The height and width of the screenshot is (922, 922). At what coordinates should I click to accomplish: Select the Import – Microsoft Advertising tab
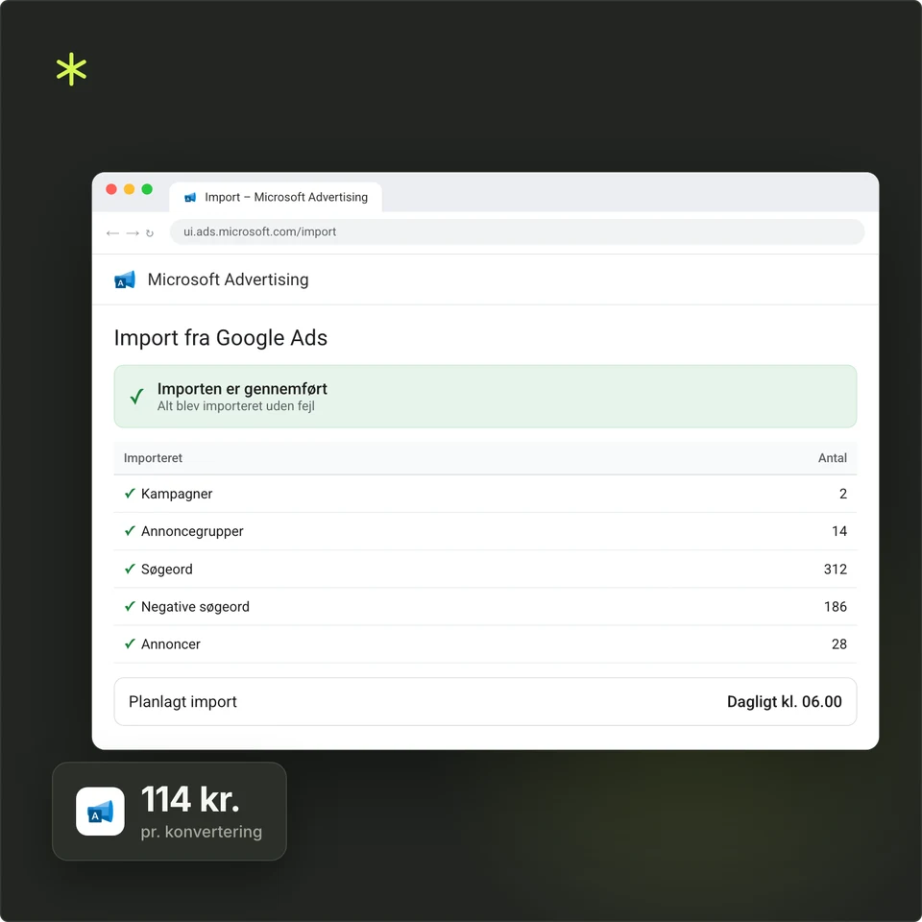pyautogui.click(x=276, y=197)
